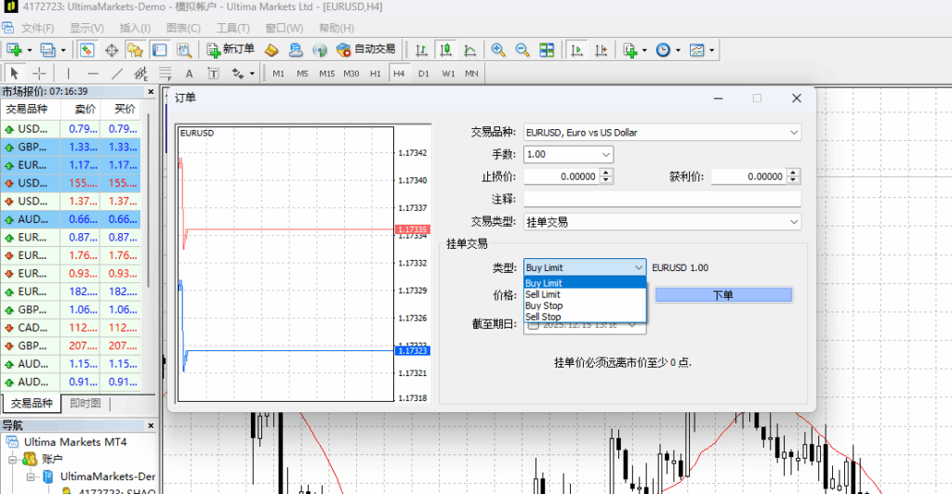Select the Horizontal Line drawing tool
The width and height of the screenshot is (952, 494).
click(x=92, y=73)
